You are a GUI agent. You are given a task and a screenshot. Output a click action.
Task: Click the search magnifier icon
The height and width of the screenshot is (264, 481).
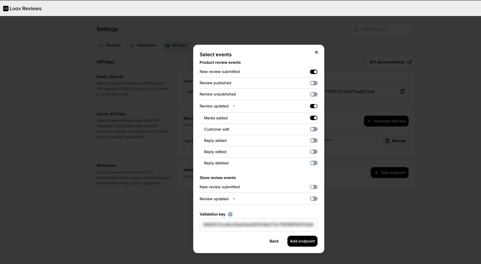point(356,29)
